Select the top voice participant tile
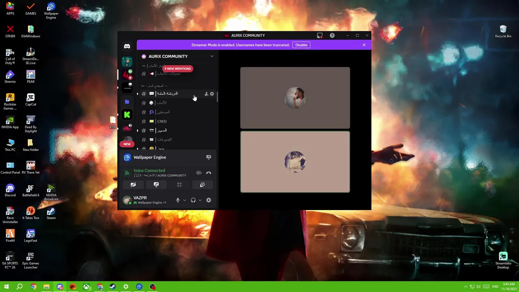519x292 pixels. pos(295,98)
